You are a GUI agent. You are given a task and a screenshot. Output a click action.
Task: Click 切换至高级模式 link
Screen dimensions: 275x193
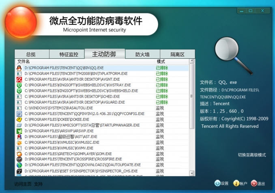251,155
